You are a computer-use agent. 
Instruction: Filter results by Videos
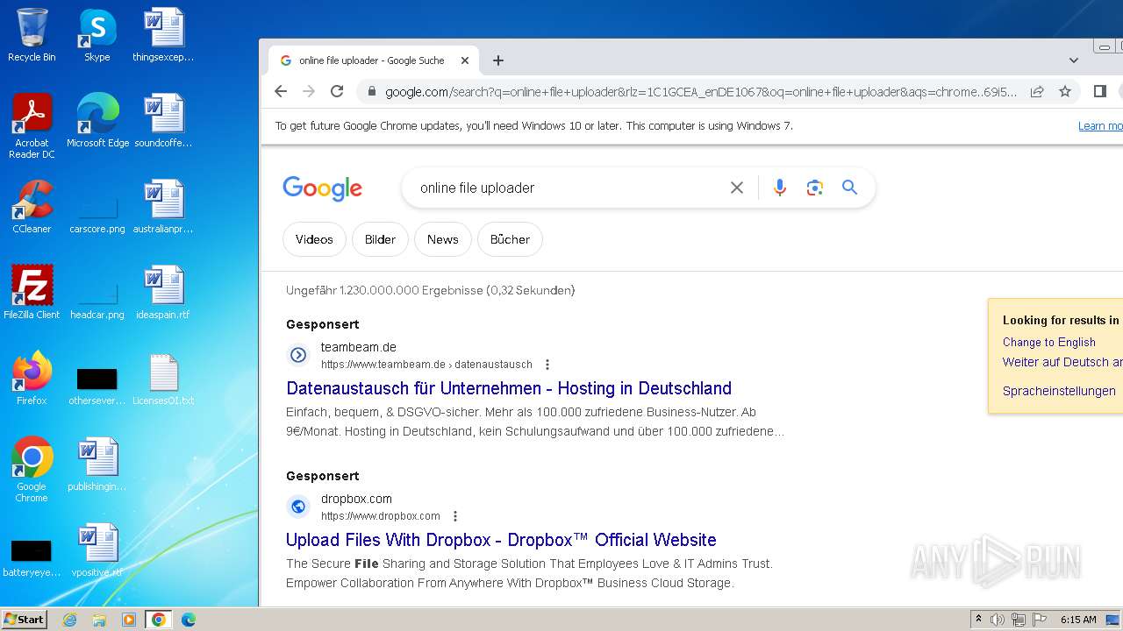pyautogui.click(x=314, y=239)
